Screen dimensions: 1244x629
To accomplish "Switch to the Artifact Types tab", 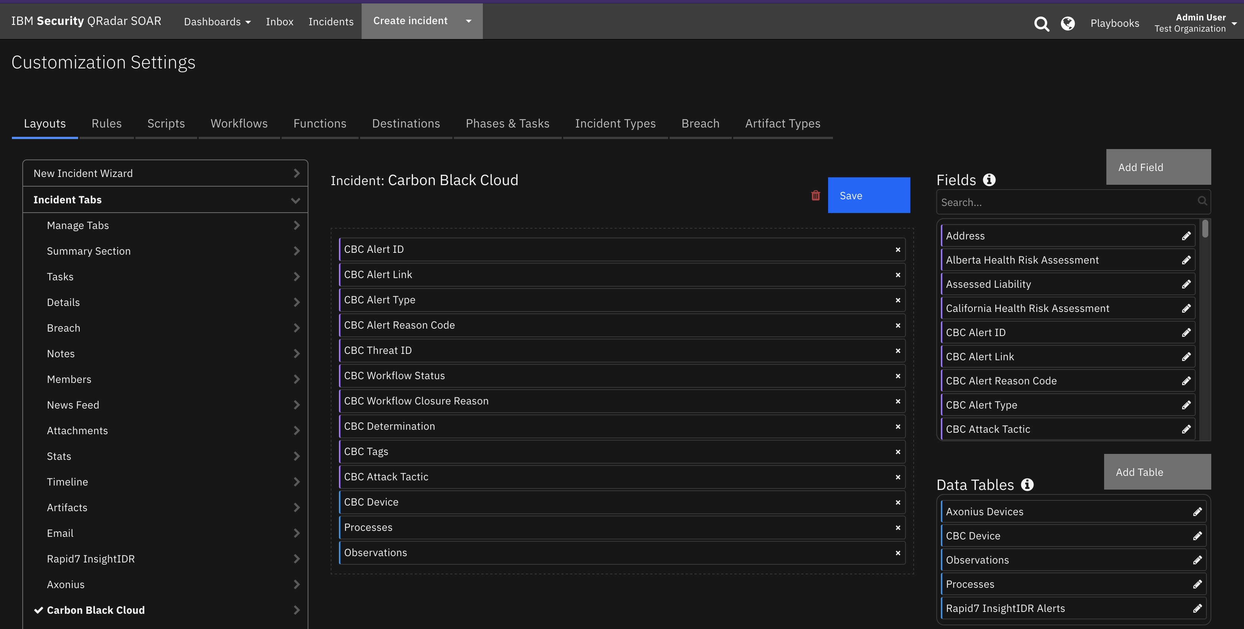I will click(x=782, y=123).
